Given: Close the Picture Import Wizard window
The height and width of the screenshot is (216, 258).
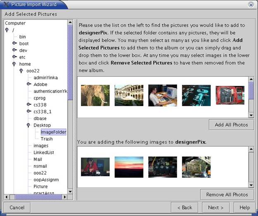Looking at the screenshot, I should pos(251,5).
